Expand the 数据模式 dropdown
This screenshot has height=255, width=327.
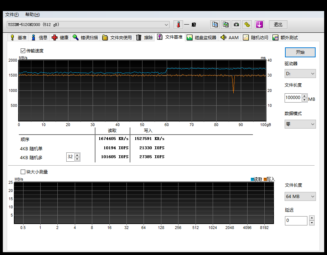pos(300,124)
